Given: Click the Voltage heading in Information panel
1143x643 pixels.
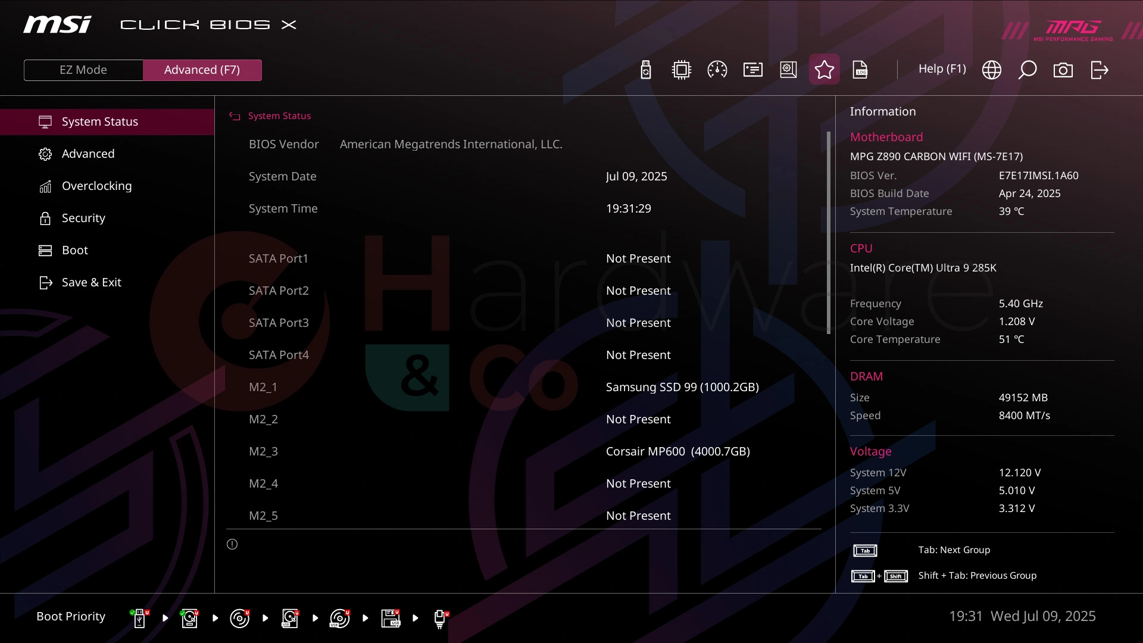Looking at the screenshot, I should tap(870, 451).
